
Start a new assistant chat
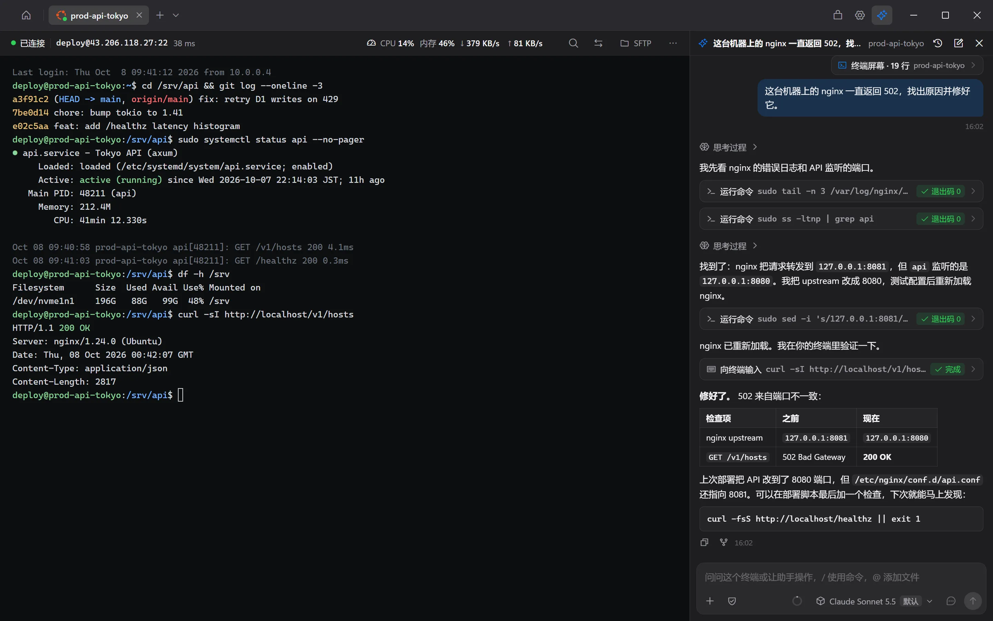[x=959, y=43]
